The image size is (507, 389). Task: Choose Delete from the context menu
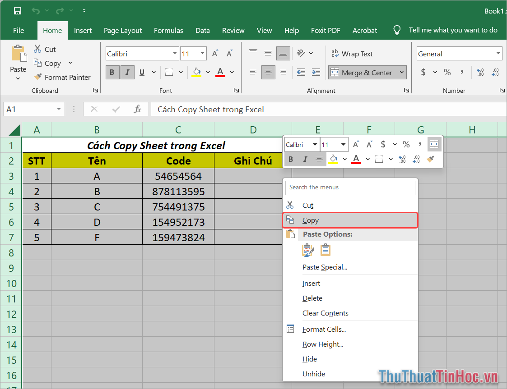point(312,298)
